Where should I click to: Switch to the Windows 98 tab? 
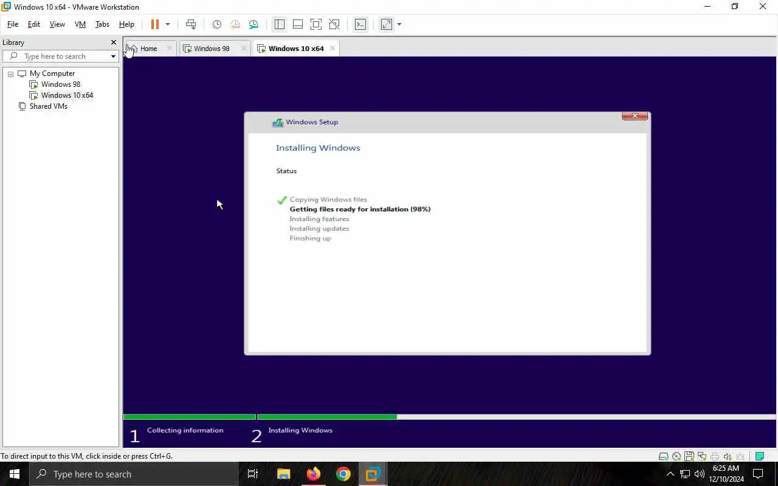(x=212, y=49)
